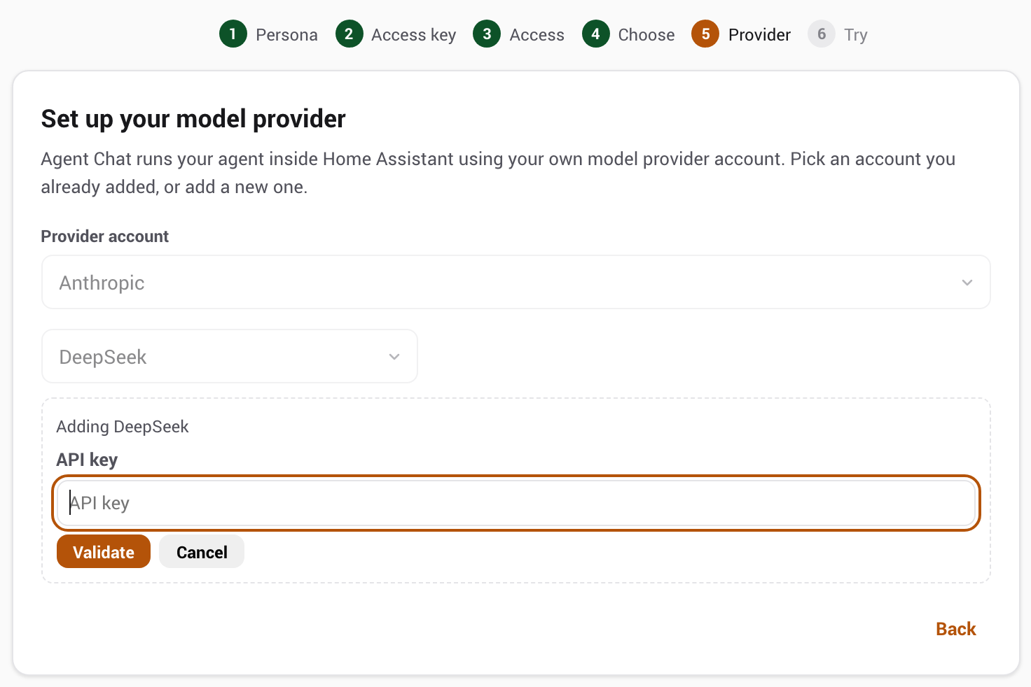Open step 6 Try
Screen dimensions: 1031x687
tap(838, 34)
